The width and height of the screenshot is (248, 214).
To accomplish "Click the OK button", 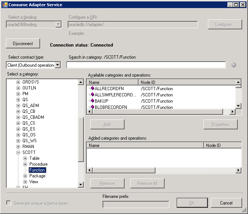I will (x=192, y=203).
